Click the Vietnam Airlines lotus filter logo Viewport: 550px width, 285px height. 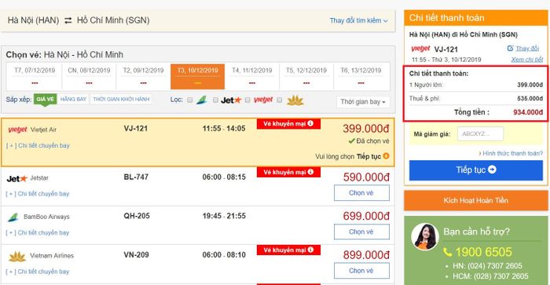(x=295, y=100)
